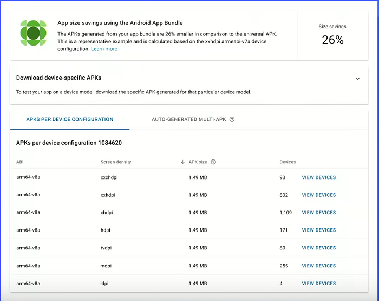
Task: View devices for the hdpi configuration
Action: [319, 230]
